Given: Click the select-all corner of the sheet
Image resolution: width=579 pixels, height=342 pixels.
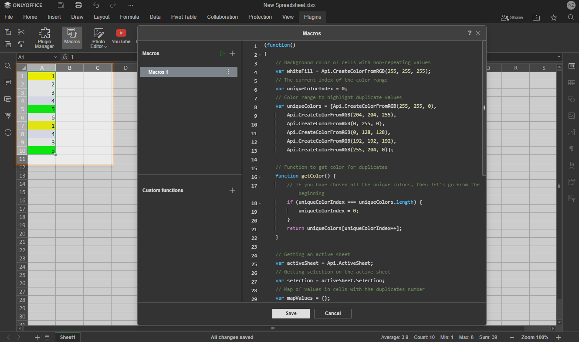Looking at the screenshot, I should 22,68.
